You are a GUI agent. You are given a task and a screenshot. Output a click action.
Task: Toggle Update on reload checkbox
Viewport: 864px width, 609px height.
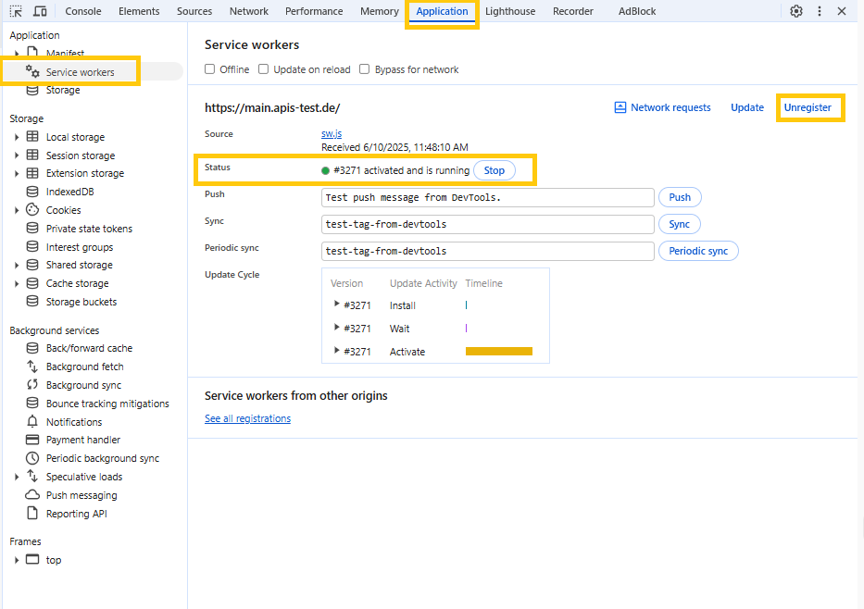coord(263,68)
